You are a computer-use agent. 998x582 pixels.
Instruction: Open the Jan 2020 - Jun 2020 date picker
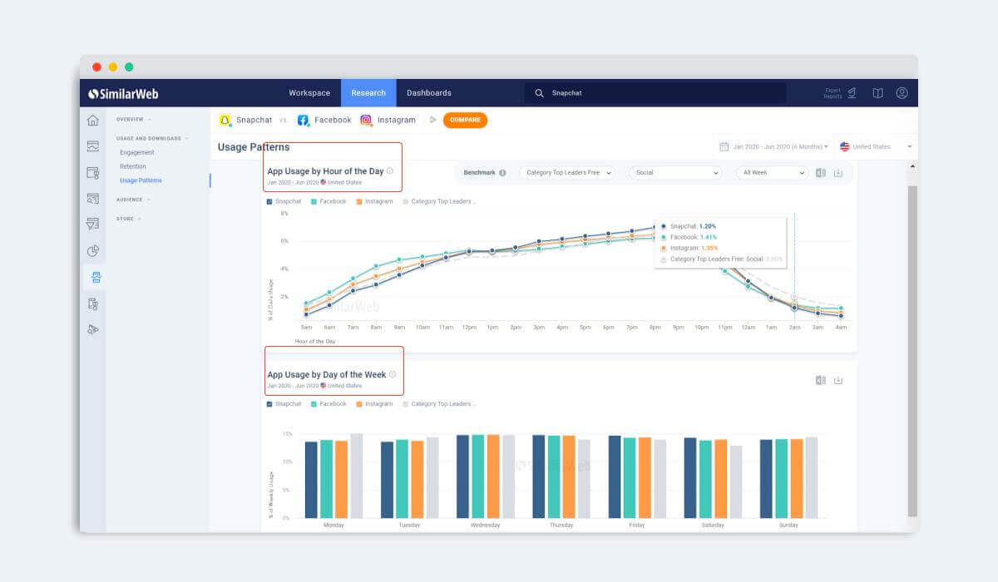pos(773,146)
